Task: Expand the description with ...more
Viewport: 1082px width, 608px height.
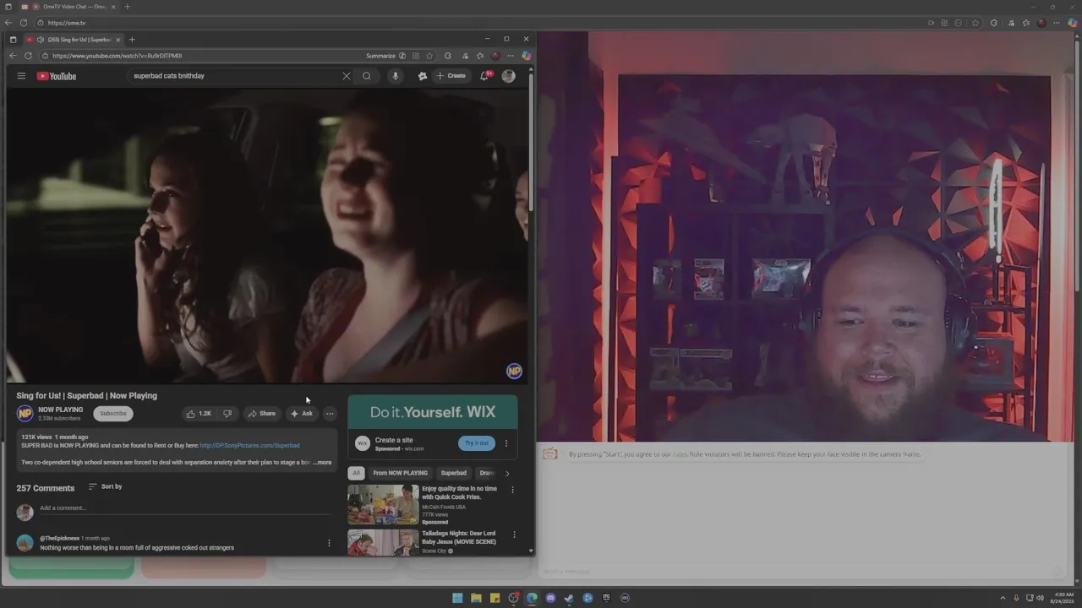Action: tap(322, 463)
